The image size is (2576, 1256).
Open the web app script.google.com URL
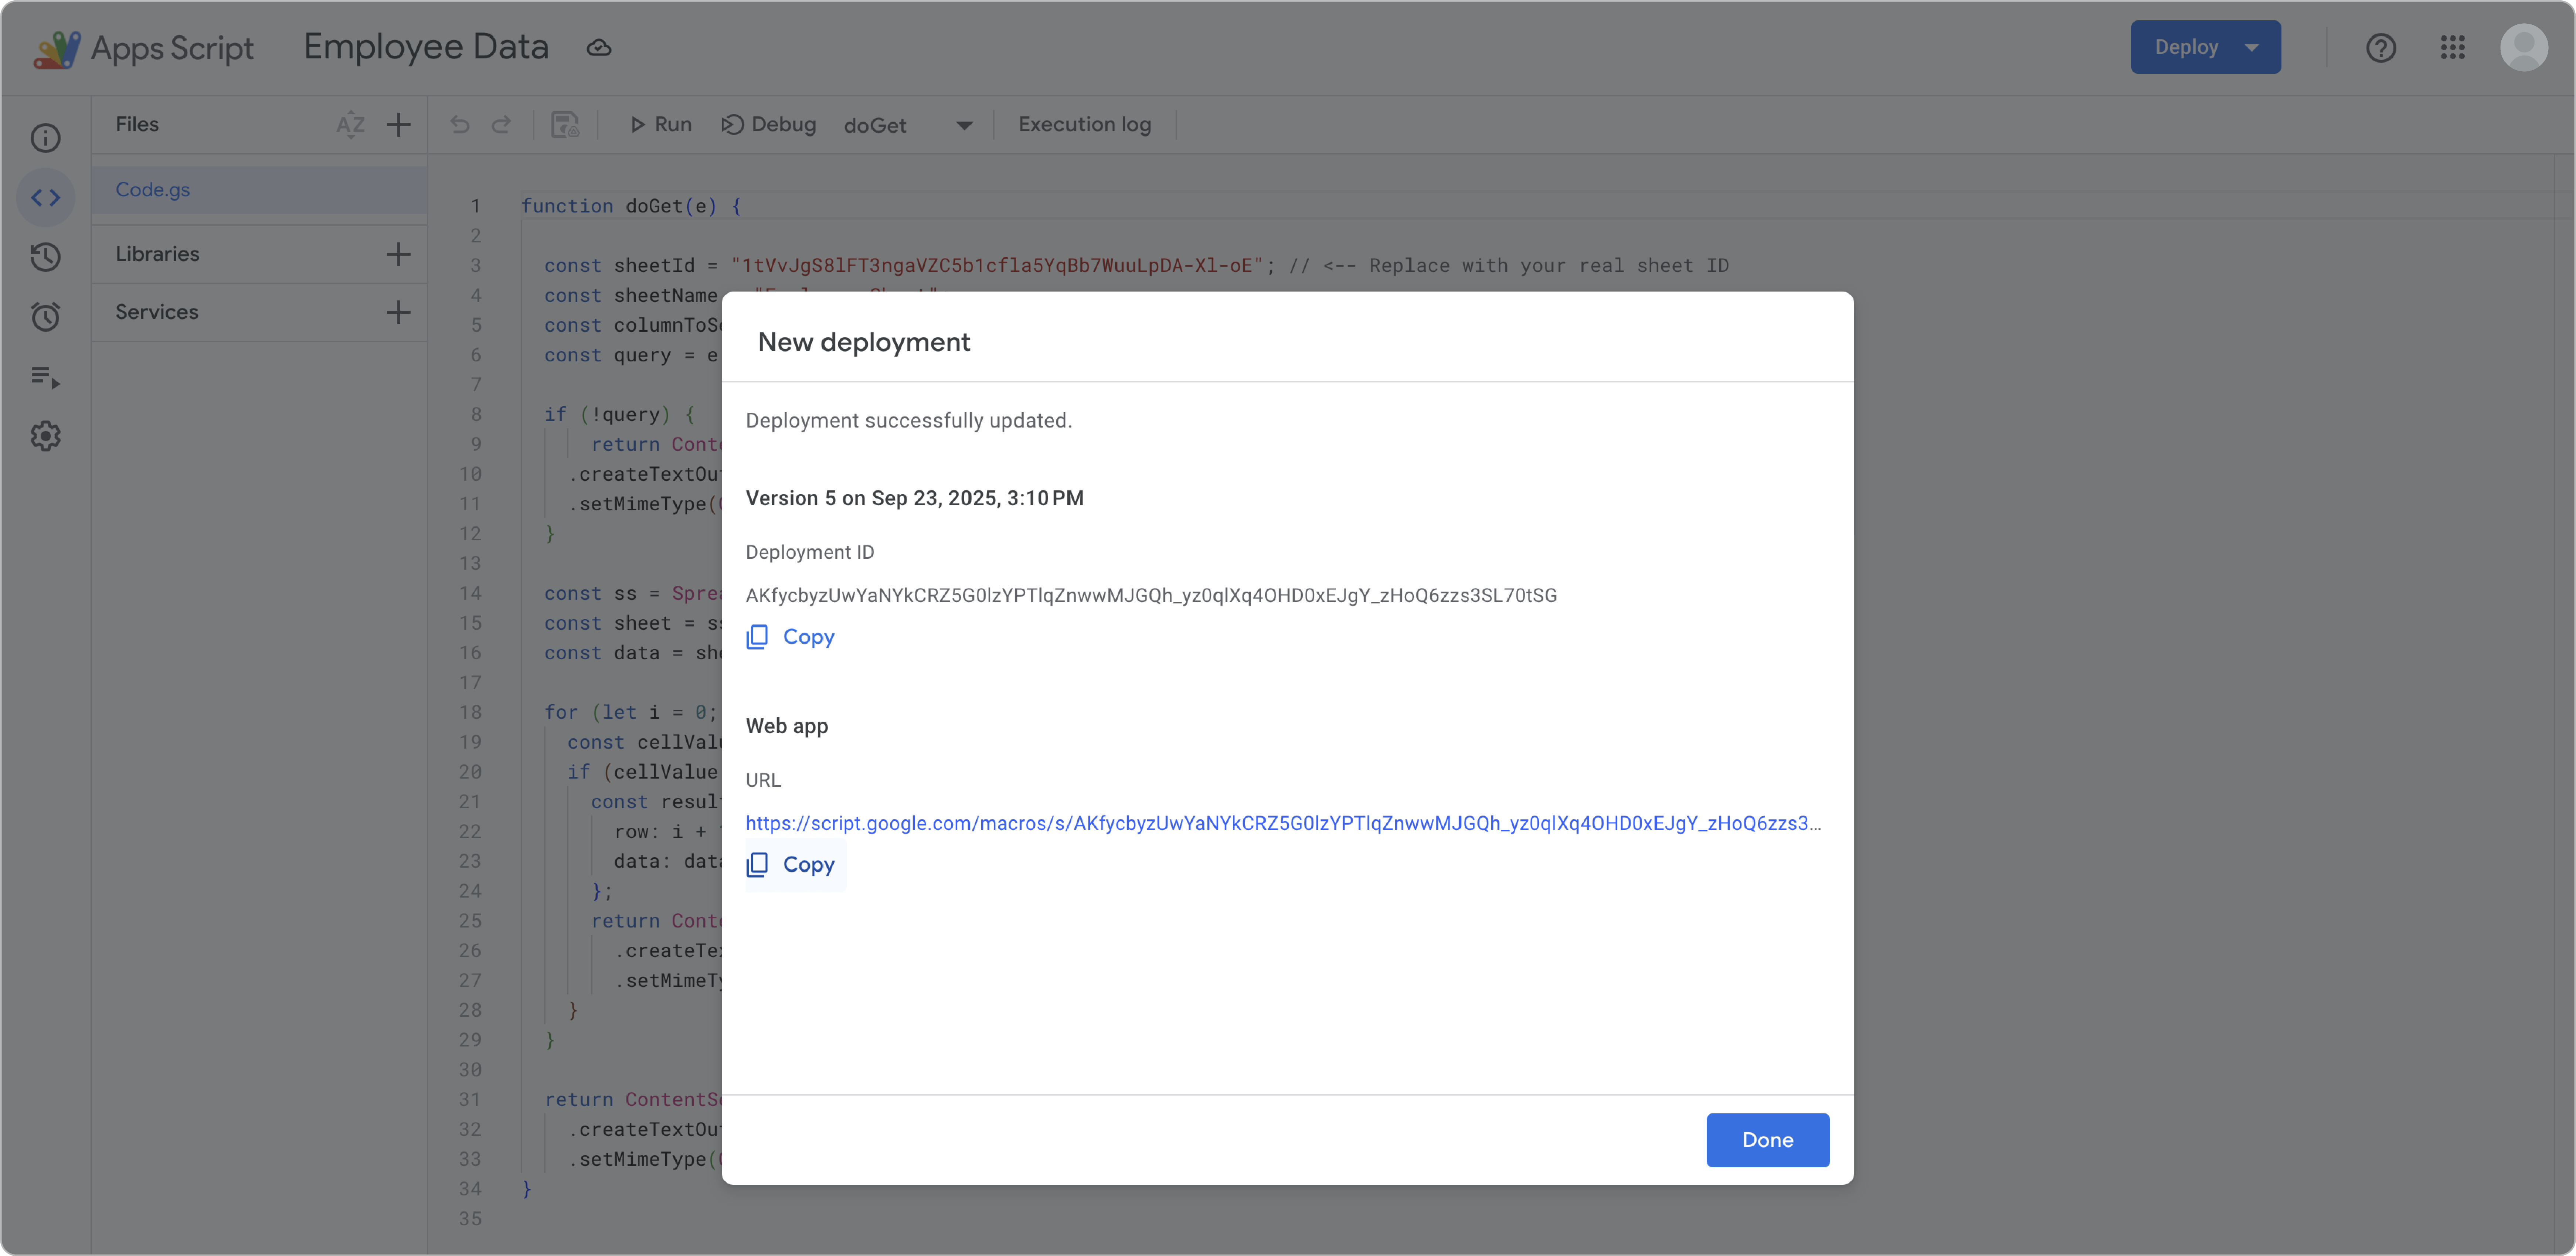click(1282, 823)
